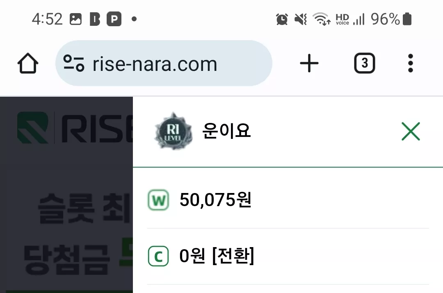Screen dimensions: 443x293
Task: Select the username 운이요
Action: pos(226,131)
